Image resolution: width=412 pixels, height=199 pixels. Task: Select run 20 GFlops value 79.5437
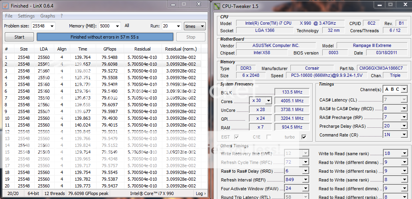(110, 185)
